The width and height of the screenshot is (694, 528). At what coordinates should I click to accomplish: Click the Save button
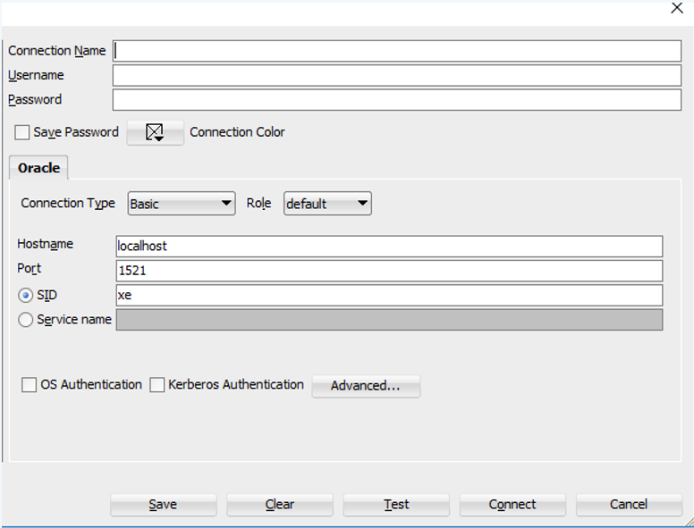(164, 505)
